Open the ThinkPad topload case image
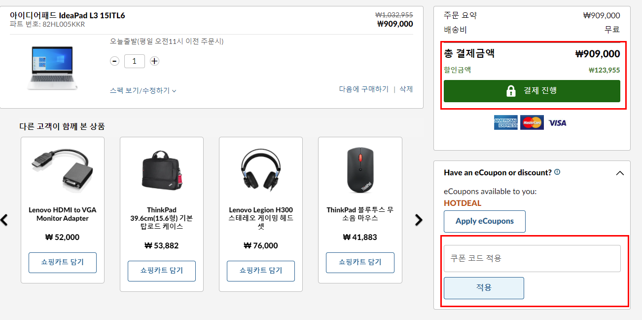This screenshot has height=320, width=642. coord(162,170)
